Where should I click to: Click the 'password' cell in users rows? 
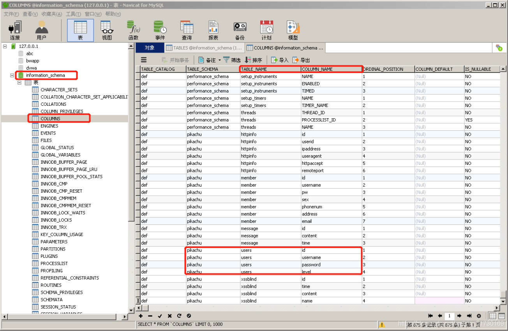[x=331, y=264]
